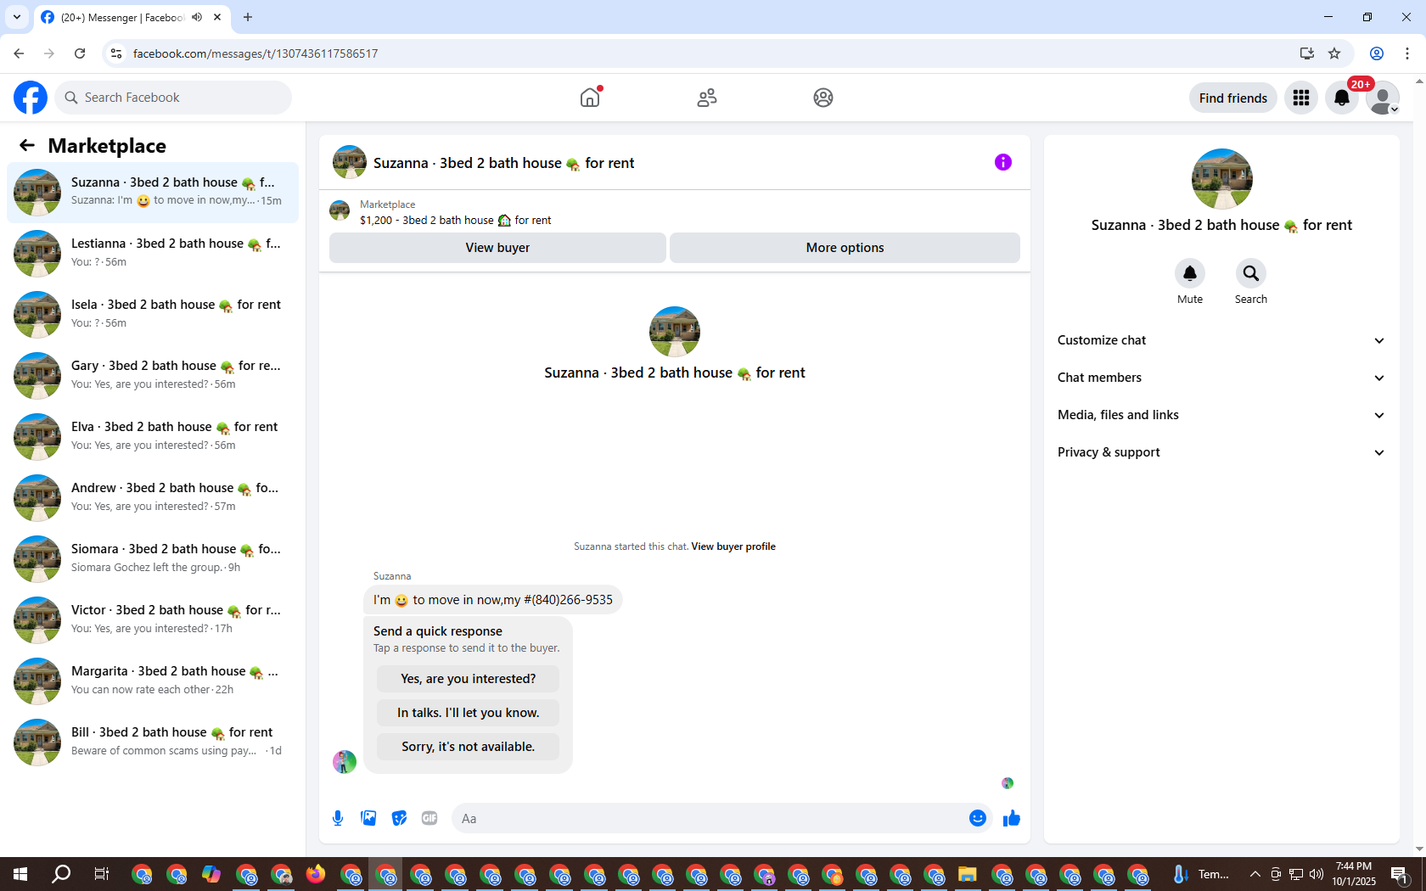
Task: Open conversation information purple icon
Action: coord(1003,162)
